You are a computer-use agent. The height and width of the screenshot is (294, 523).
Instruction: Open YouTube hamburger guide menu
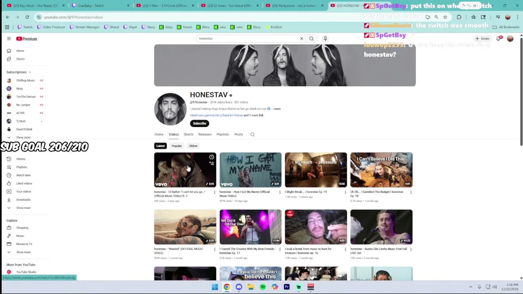point(9,39)
